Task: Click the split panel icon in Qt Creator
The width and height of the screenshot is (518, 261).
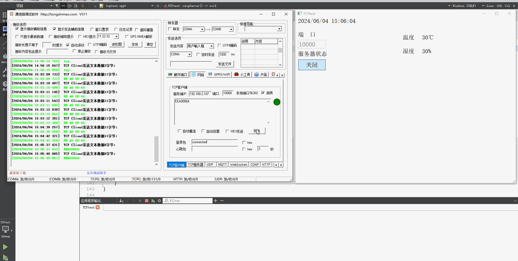Action: (70, 6)
